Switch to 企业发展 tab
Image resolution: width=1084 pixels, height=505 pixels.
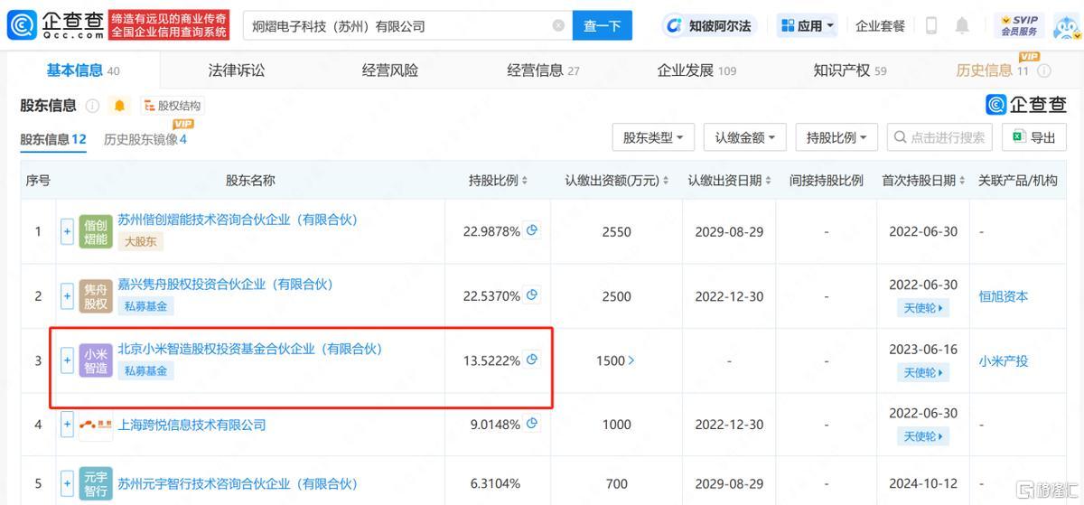[696, 70]
